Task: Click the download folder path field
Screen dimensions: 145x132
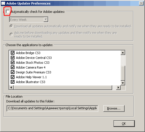Action: click(52, 108)
